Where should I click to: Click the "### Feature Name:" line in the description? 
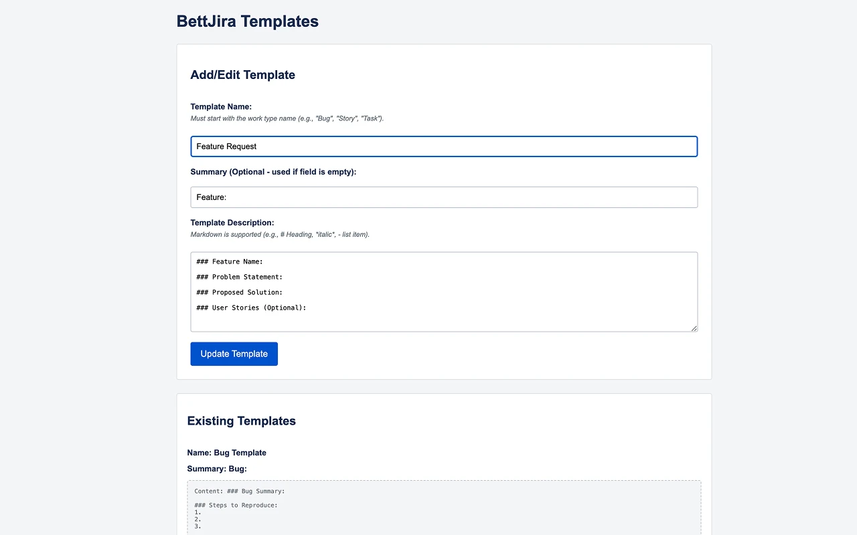coord(230,261)
